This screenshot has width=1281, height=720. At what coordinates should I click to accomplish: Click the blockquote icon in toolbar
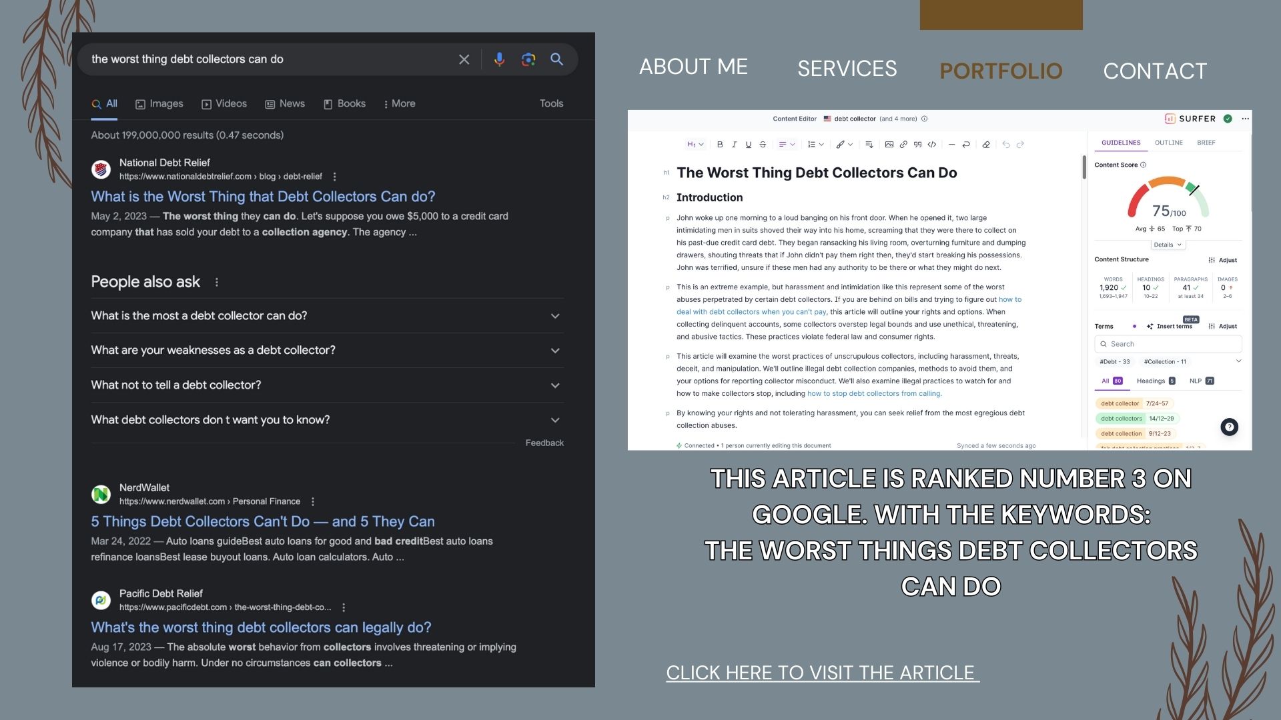pos(917,145)
